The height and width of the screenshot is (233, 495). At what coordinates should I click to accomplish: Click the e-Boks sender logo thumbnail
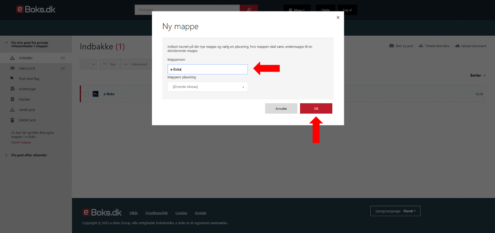(96, 94)
